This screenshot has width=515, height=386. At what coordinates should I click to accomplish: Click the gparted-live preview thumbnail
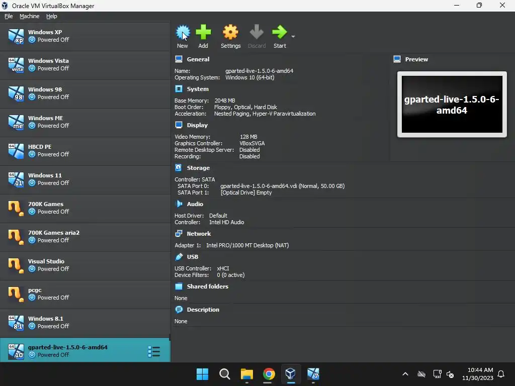[452, 105]
